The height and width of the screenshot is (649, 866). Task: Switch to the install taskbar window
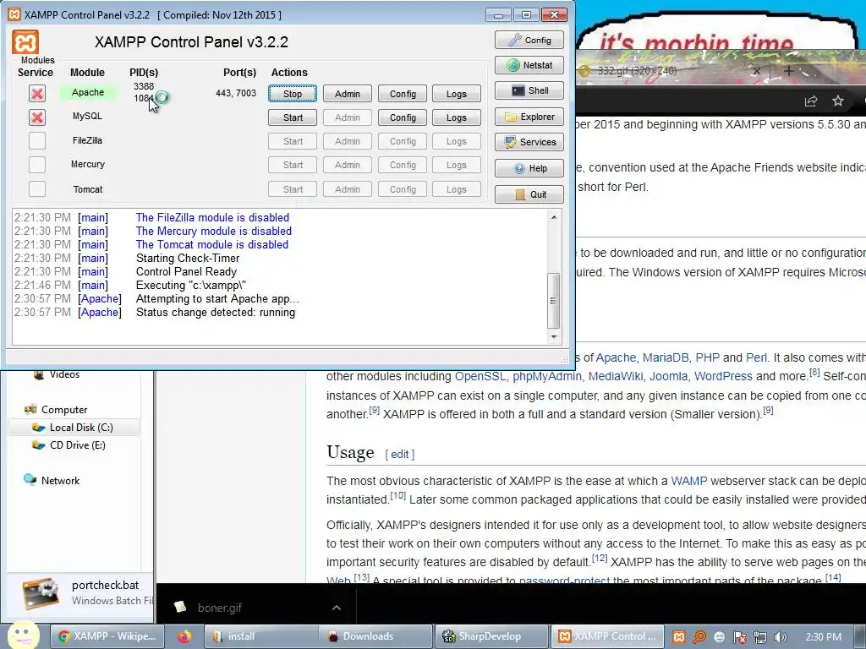[x=260, y=636]
